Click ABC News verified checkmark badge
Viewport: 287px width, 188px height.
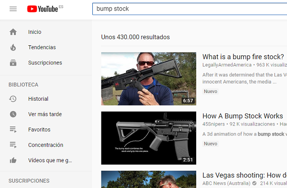pyautogui.click(x=254, y=183)
